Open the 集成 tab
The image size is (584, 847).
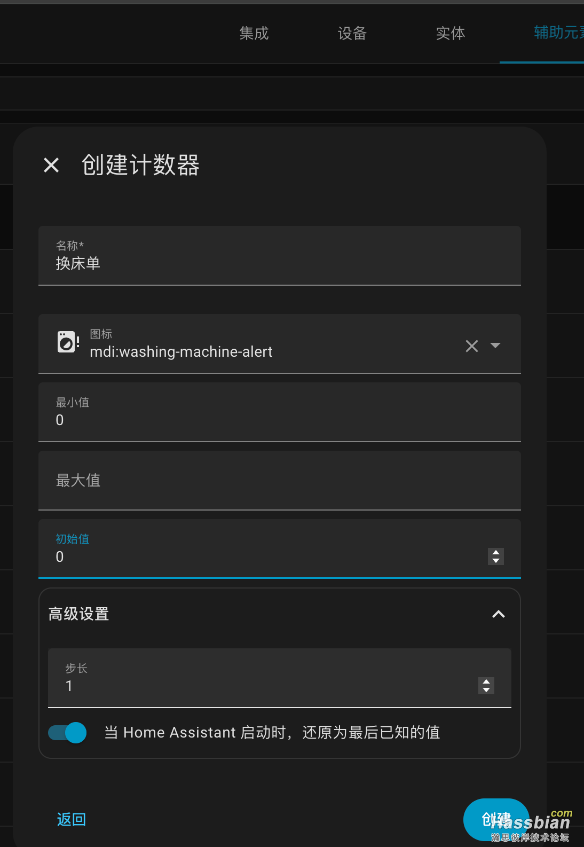coord(254,33)
